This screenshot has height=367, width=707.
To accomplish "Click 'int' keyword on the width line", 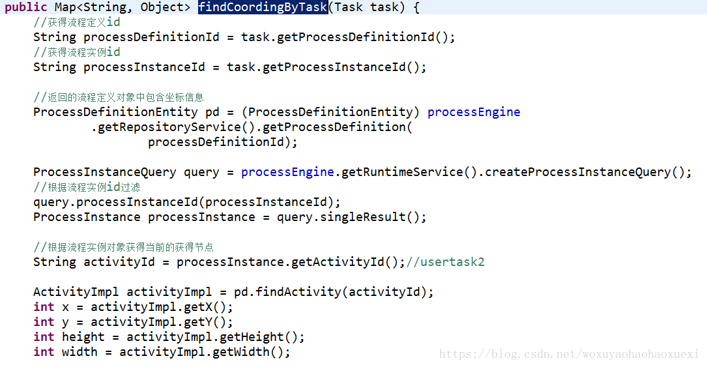I will tap(44, 351).
